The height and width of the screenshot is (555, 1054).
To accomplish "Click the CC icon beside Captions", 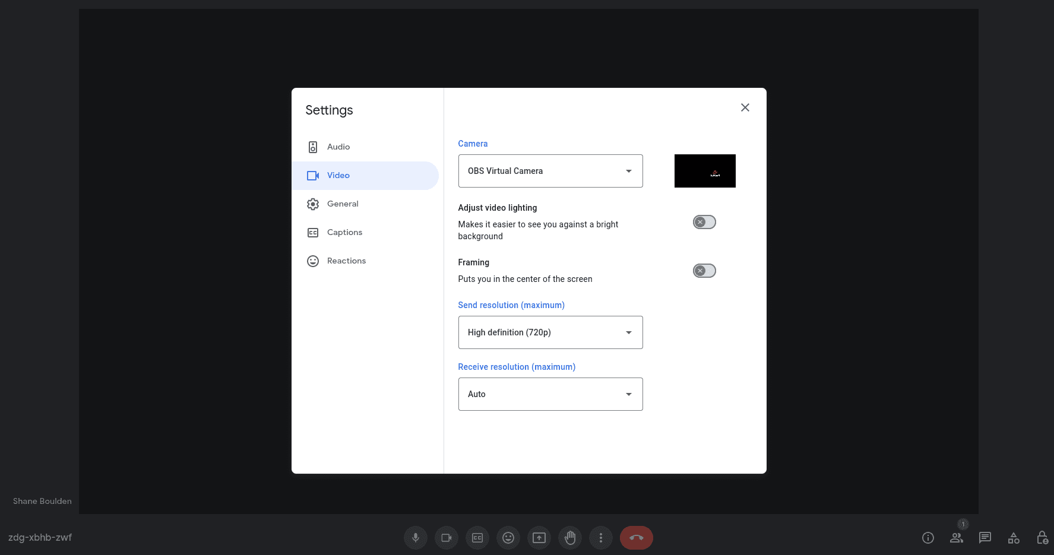I will pyautogui.click(x=313, y=233).
